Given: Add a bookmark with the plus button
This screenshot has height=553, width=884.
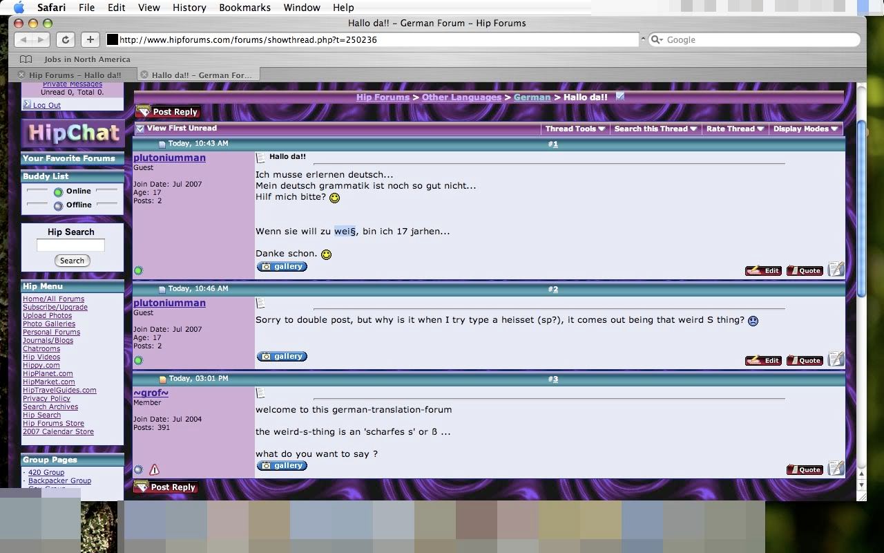Looking at the screenshot, I should point(90,40).
